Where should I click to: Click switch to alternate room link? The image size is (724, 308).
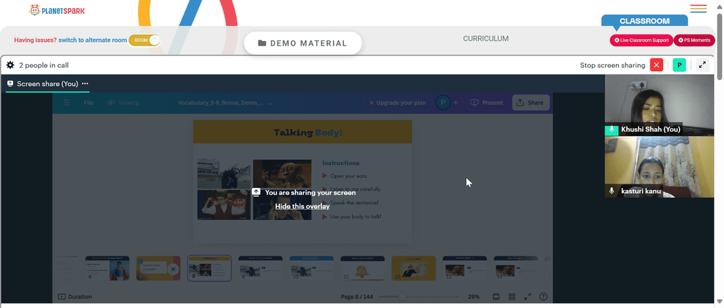tap(93, 40)
